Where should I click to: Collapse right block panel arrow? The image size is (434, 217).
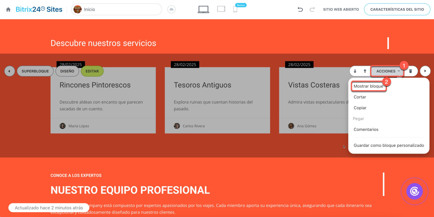pos(425,71)
